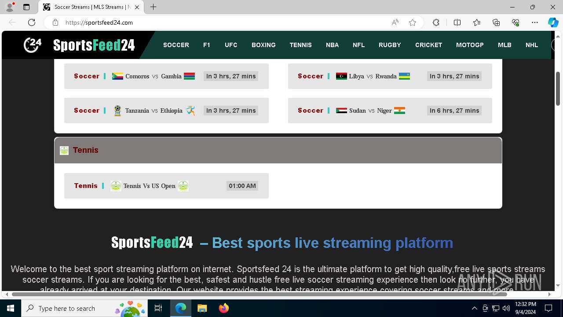Open the F1 menu item
563x317 pixels.
point(207,45)
